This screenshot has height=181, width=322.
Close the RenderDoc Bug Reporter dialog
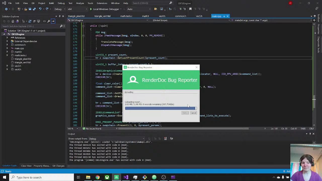[x=196, y=67]
